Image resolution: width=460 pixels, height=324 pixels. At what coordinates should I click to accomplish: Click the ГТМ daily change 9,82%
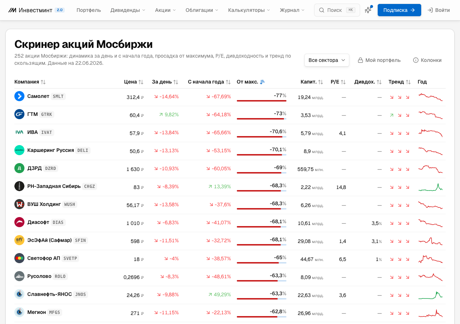169,114
